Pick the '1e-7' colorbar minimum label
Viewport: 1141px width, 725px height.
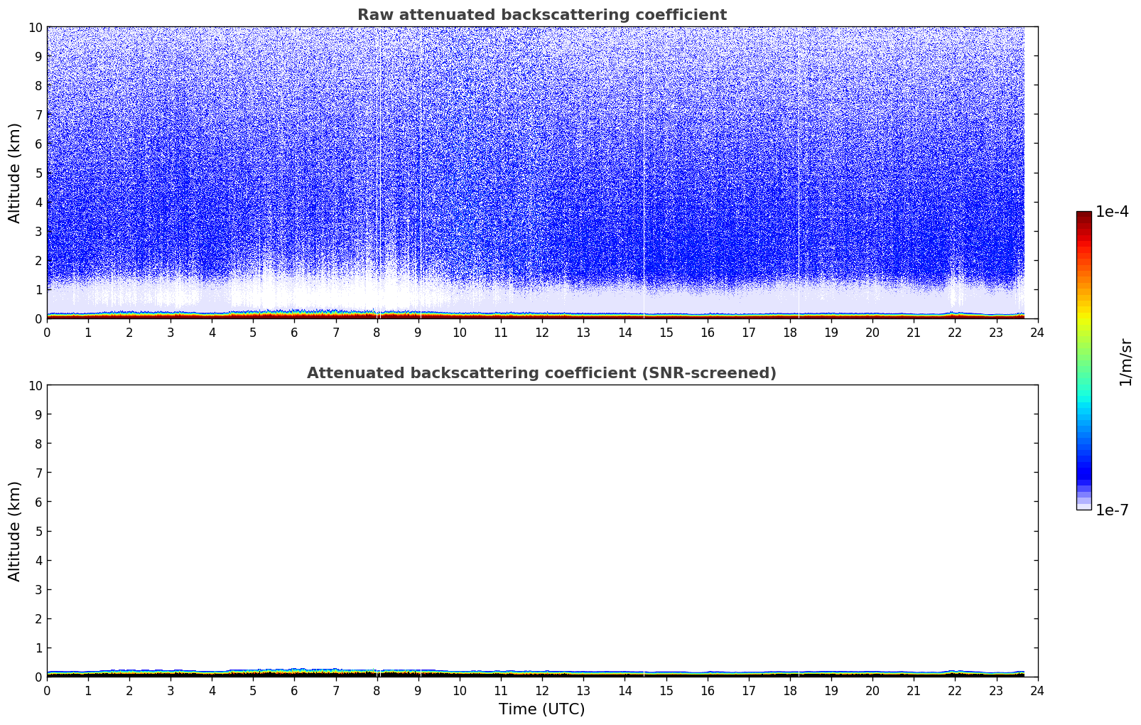coord(1112,510)
